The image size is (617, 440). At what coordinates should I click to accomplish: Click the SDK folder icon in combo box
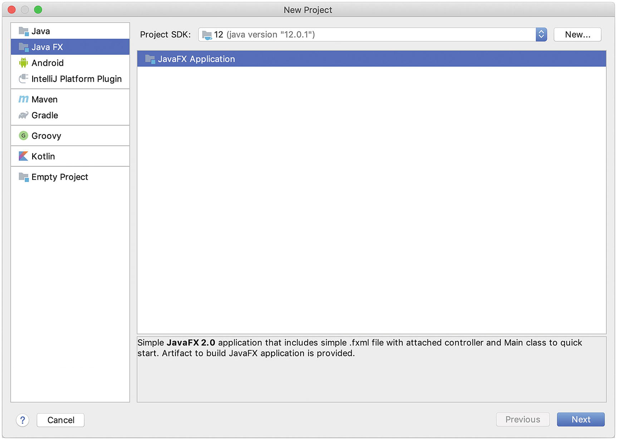point(207,35)
